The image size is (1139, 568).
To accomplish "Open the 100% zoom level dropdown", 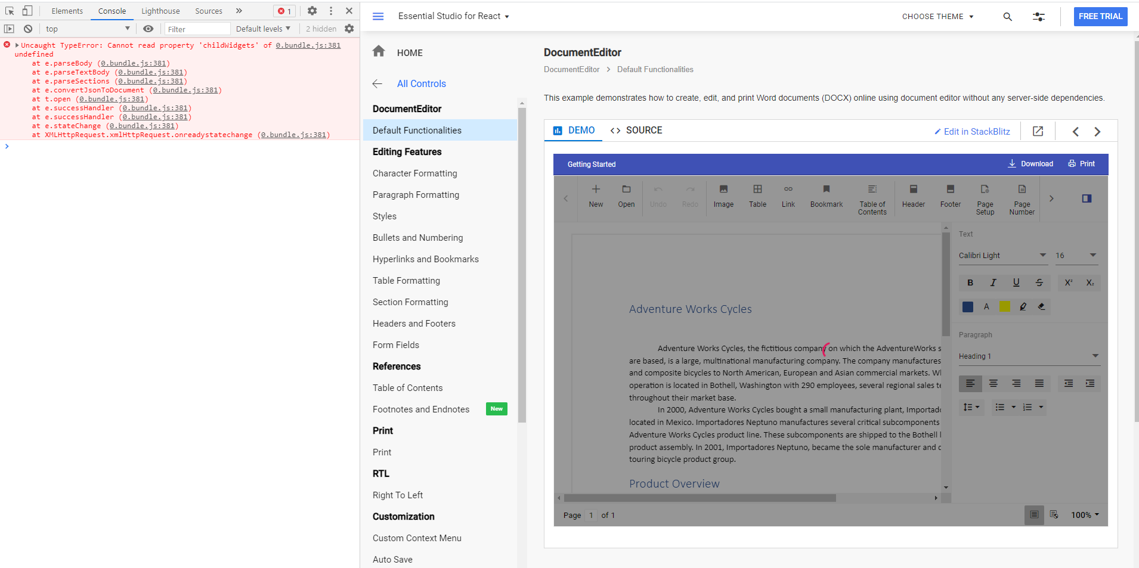I will tap(1085, 515).
